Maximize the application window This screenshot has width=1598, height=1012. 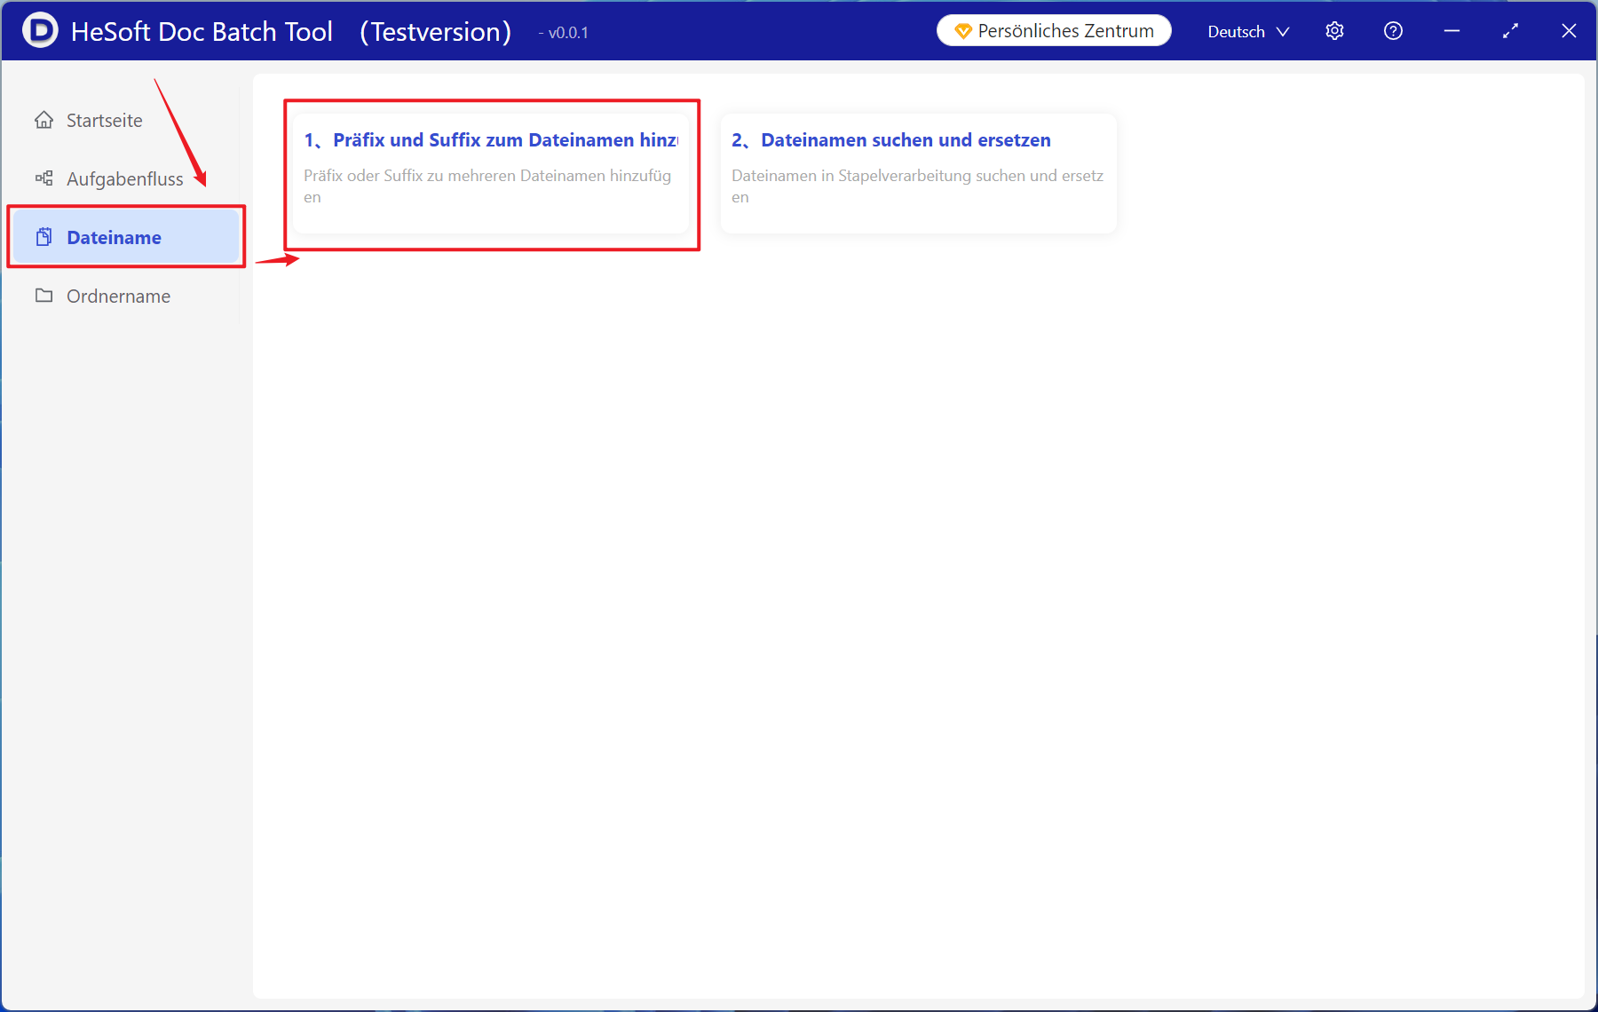(1510, 31)
